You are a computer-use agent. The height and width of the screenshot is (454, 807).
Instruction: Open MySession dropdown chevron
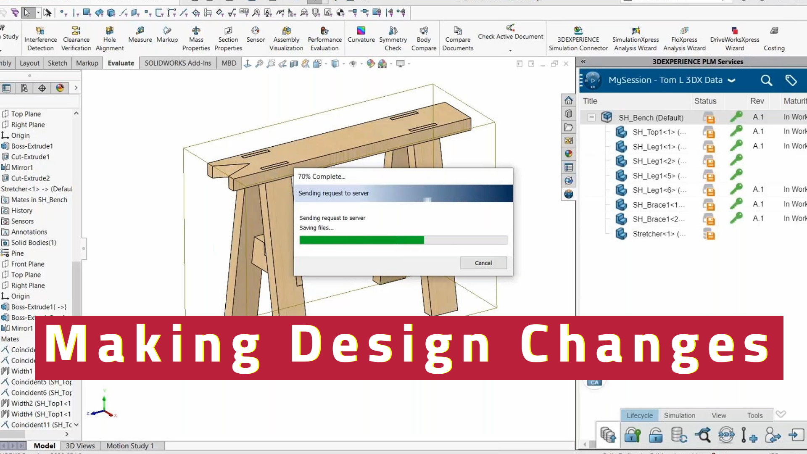point(731,80)
